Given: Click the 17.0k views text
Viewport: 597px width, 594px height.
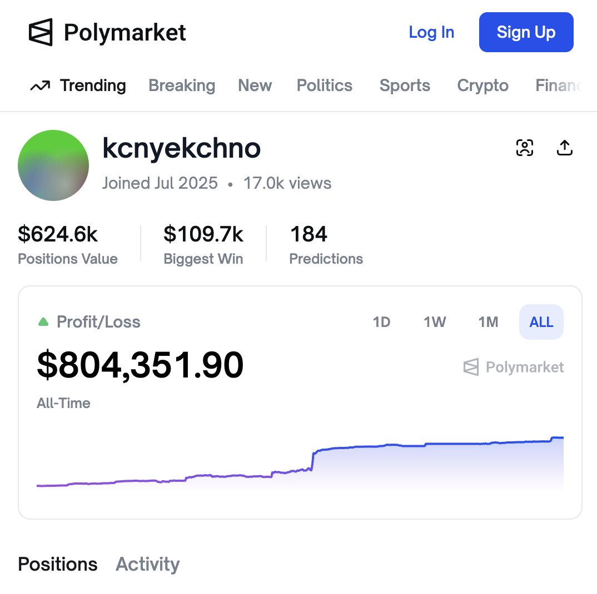Looking at the screenshot, I should 287,183.
